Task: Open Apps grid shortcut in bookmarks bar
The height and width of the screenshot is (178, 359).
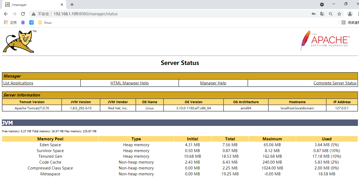Action: (x=10, y=23)
